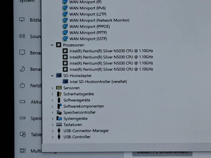The image size is (211, 158).
Task: Click the Sicherheitsgeräte key icon
Action: pyautogui.click(x=59, y=94)
